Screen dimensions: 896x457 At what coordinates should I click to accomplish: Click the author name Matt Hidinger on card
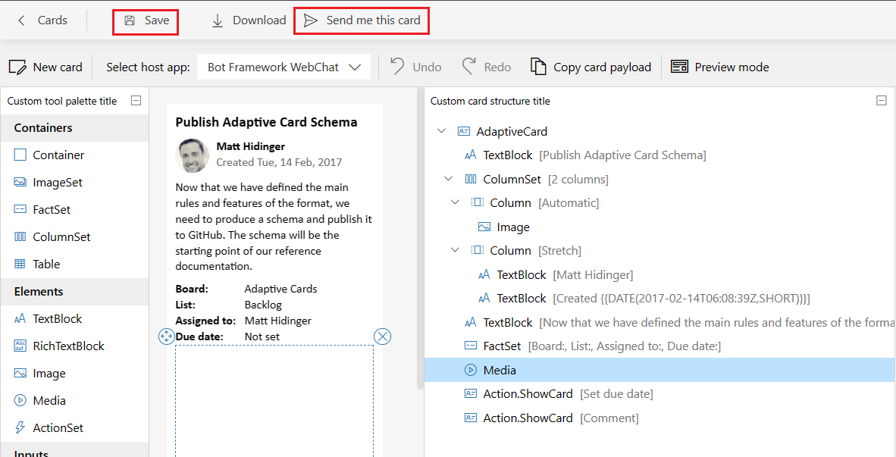(x=251, y=147)
